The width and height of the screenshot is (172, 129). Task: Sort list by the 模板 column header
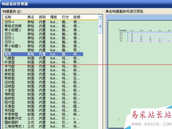tap(54, 17)
